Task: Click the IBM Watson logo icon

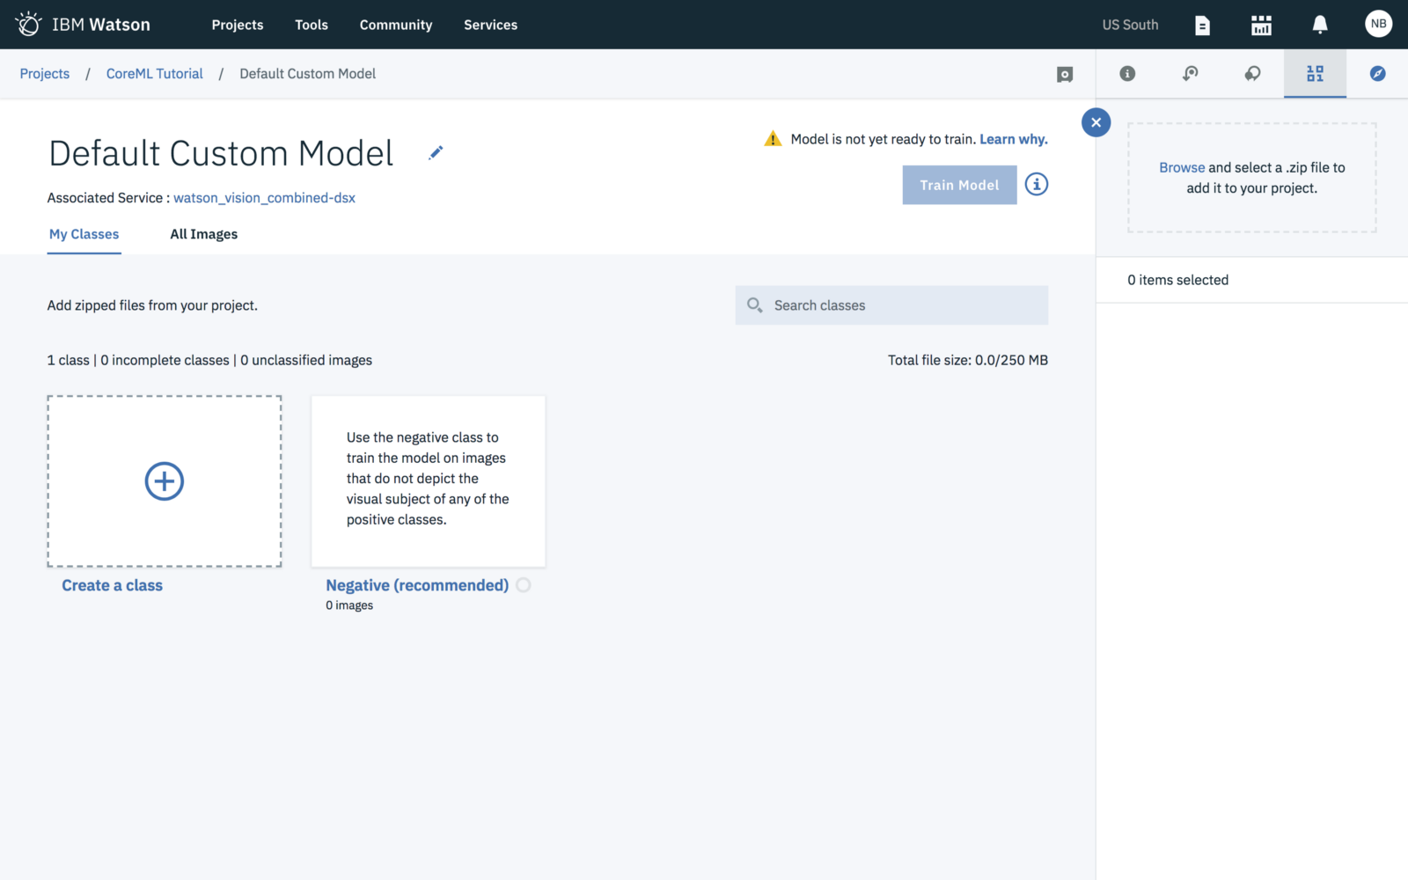Action: pyautogui.click(x=28, y=24)
